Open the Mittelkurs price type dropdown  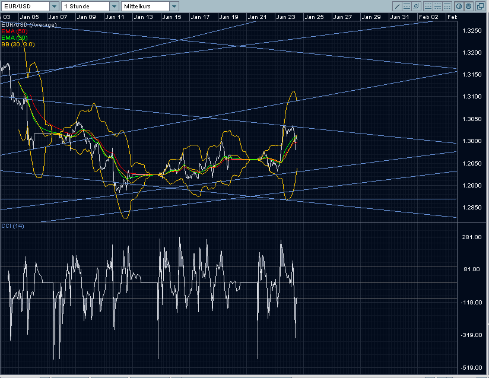149,6
